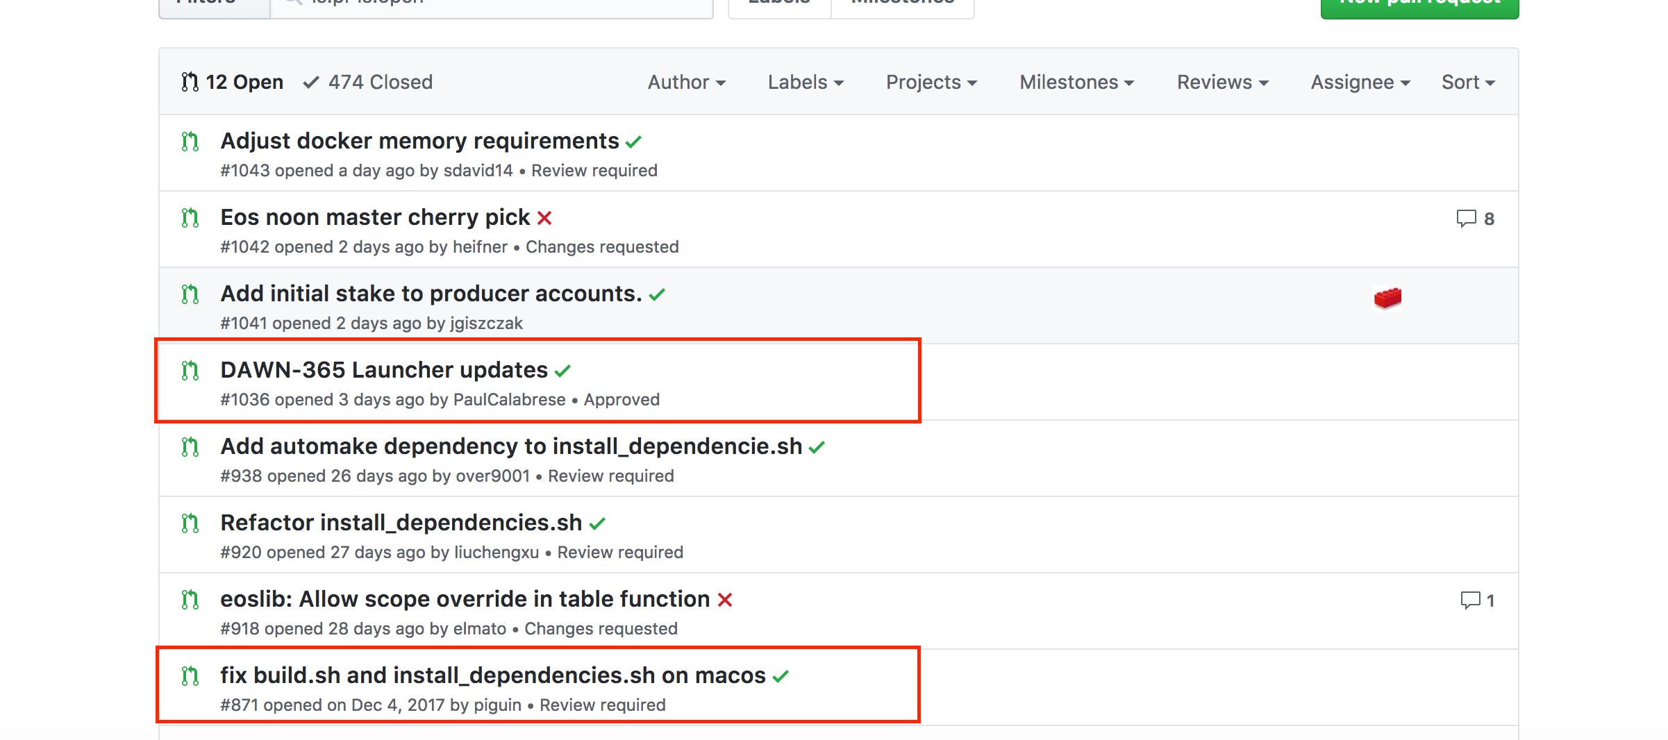Expand the Reviews filter dropdown
Image resolution: width=1668 pixels, height=740 pixels.
tap(1222, 82)
